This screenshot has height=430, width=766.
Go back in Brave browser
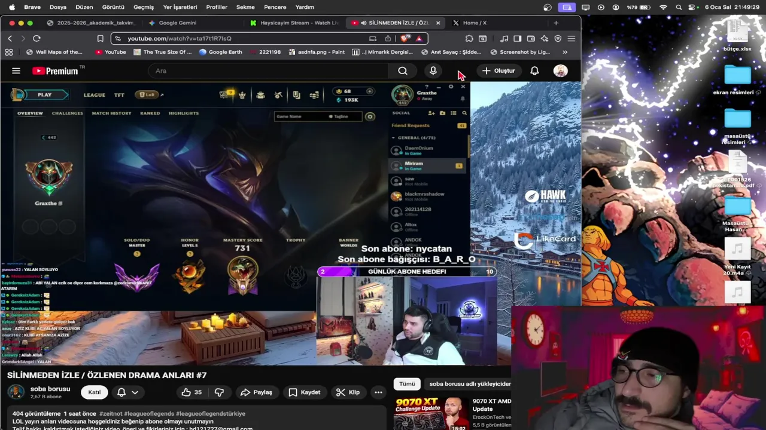pyautogui.click(x=10, y=38)
